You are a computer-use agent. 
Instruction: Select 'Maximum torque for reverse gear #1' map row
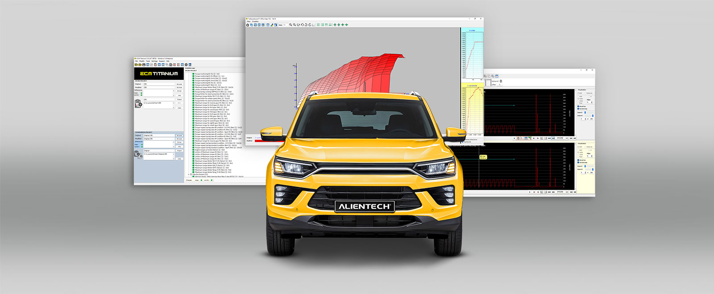tap(211, 103)
